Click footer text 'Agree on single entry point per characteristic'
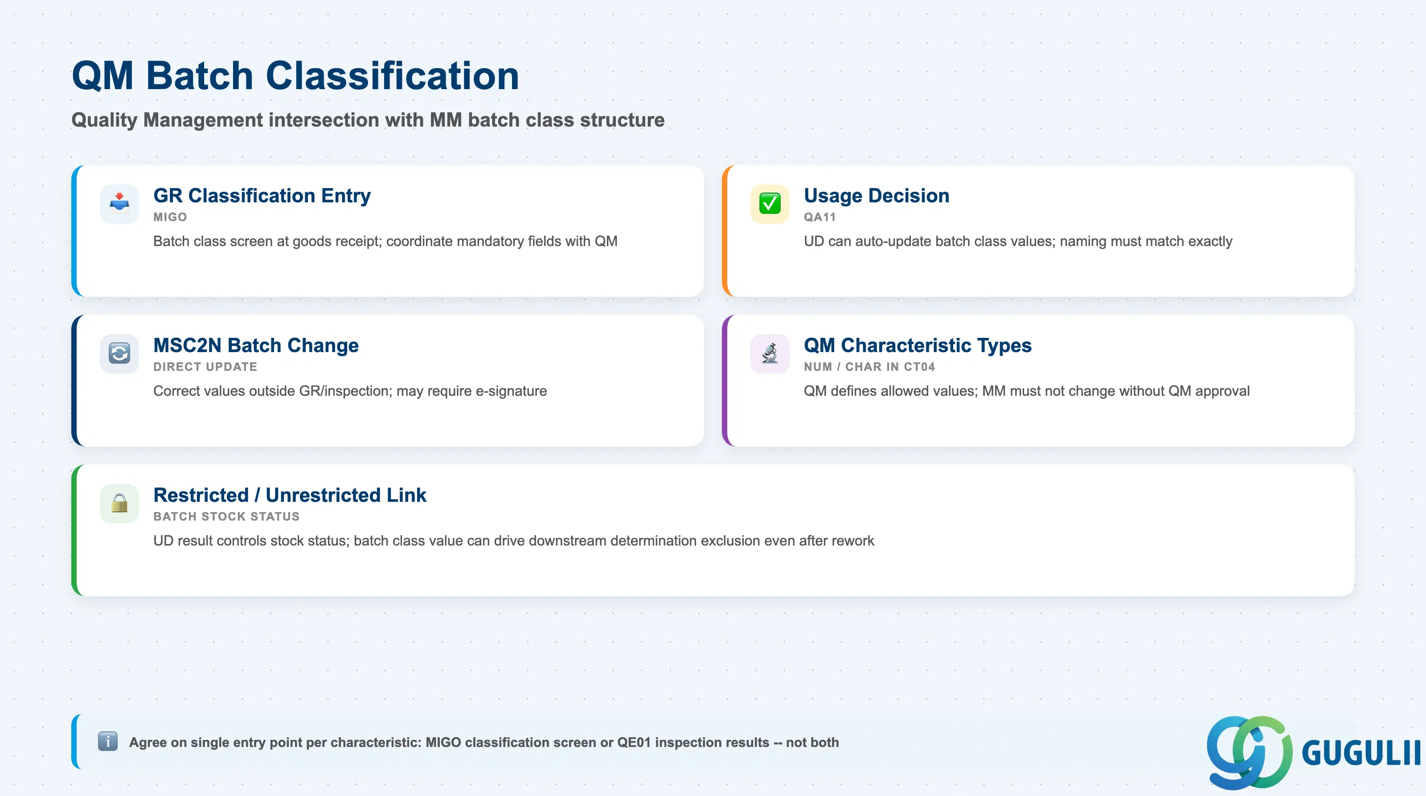This screenshot has width=1426, height=796. (275, 743)
